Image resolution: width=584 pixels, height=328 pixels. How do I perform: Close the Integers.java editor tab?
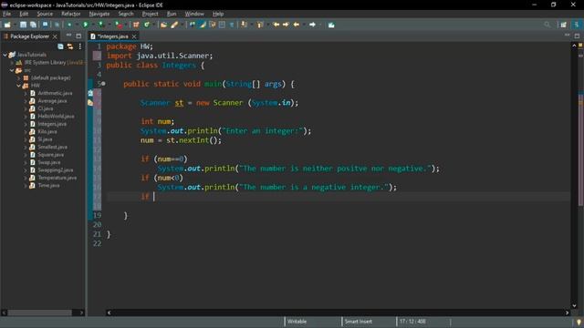click(x=134, y=36)
